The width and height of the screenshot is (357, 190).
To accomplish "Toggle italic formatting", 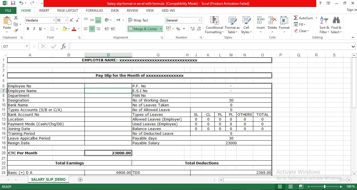I will coord(33,28).
